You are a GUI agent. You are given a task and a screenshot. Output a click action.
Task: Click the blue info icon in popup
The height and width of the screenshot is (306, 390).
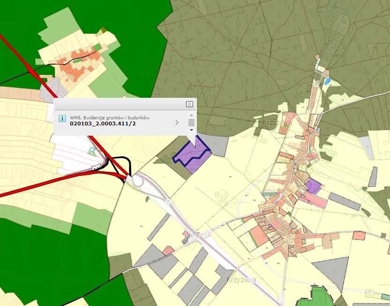[62, 119]
